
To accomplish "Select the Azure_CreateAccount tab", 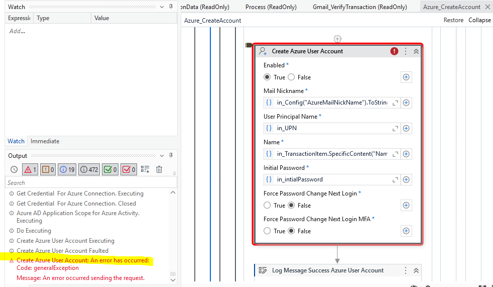I will coord(451,7).
